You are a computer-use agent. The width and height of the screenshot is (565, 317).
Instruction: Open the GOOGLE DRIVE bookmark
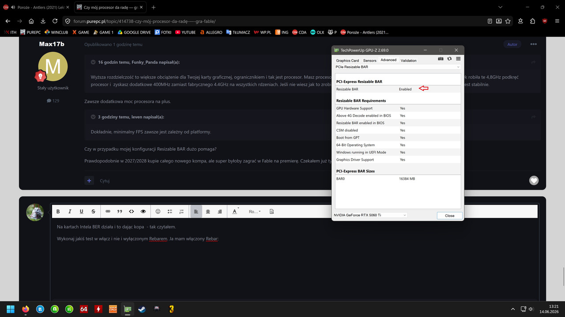click(x=134, y=32)
